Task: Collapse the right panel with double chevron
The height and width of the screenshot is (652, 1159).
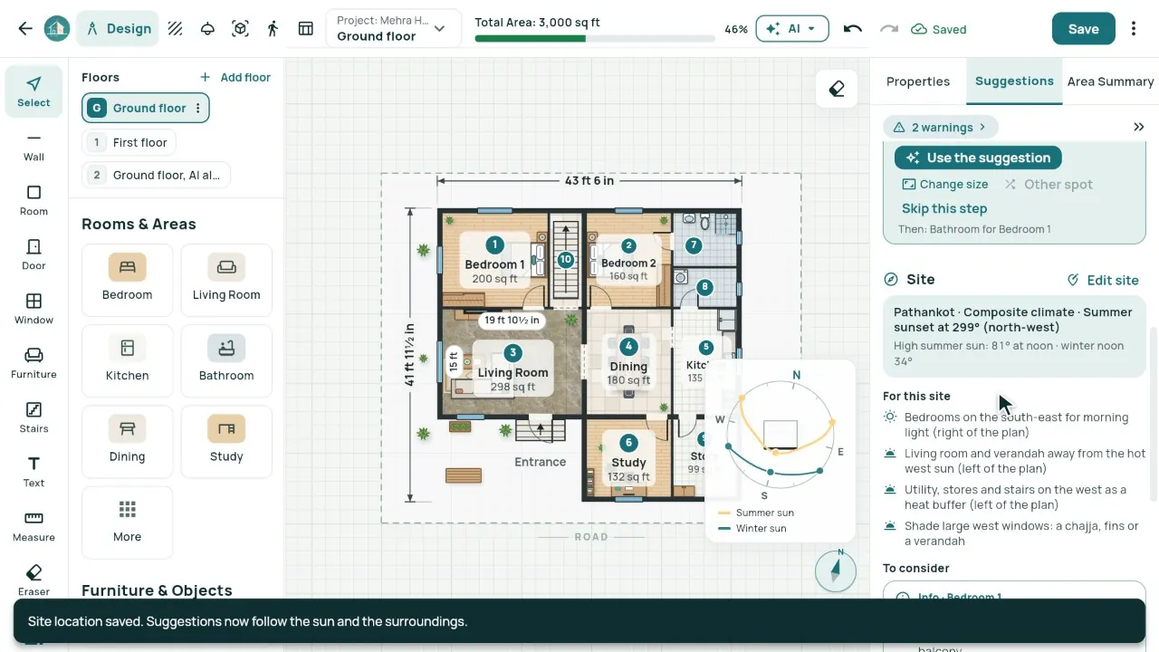Action: click(1139, 127)
